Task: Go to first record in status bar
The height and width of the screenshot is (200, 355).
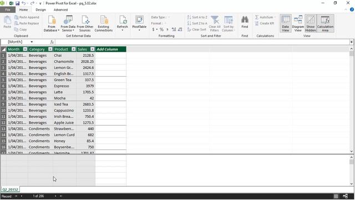Action: click(x=16, y=196)
